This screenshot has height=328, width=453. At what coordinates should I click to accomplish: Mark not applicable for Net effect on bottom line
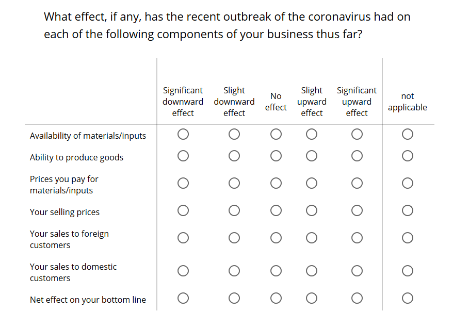[x=408, y=298]
